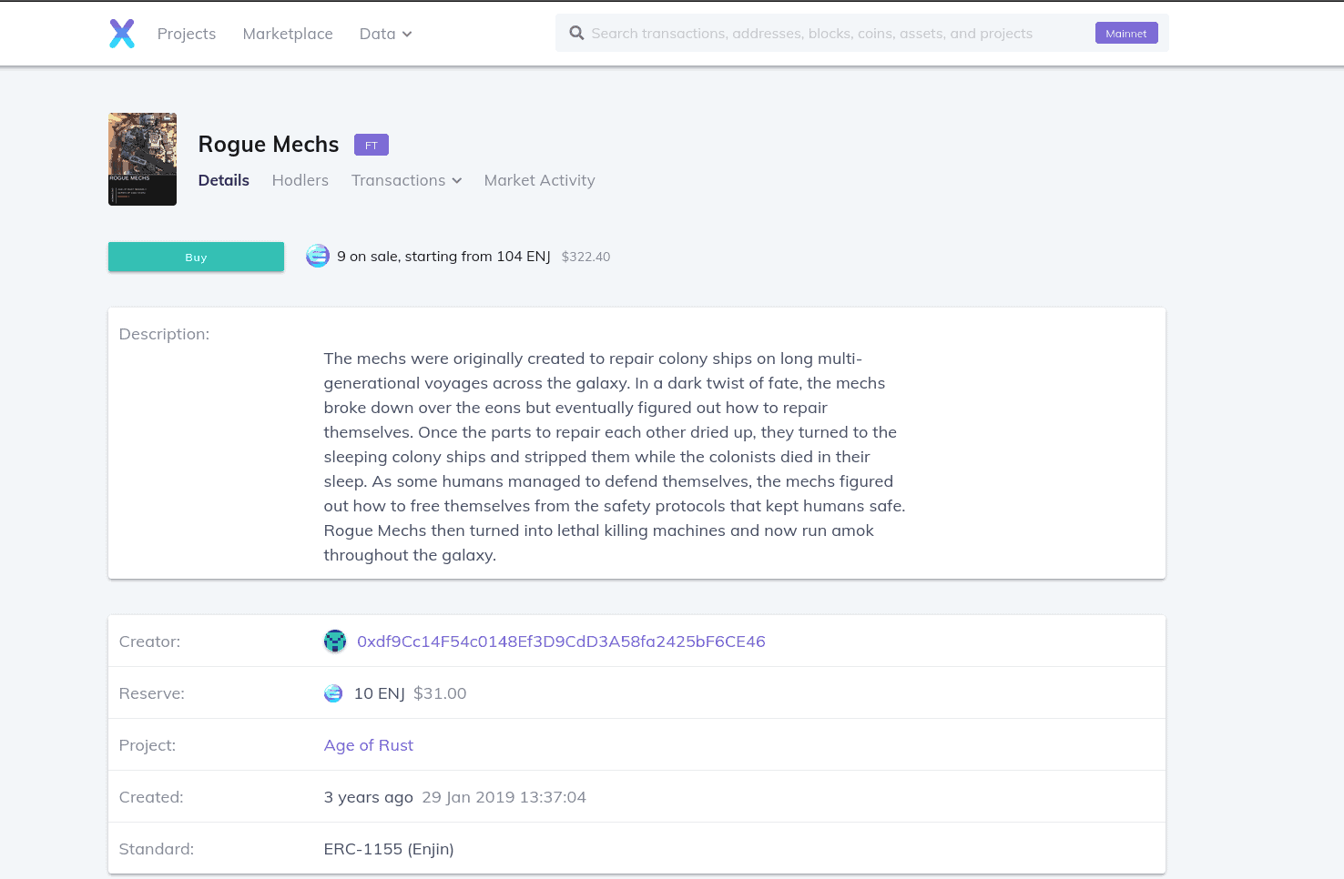This screenshot has width=1344, height=879.
Task: Click the Rogue Mechs title heading
Action: [x=269, y=145]
